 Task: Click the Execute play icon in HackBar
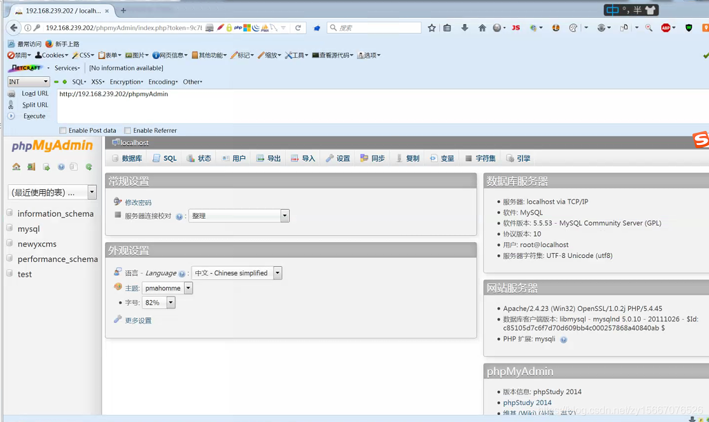pyautogui.click(x=11, y=116)
